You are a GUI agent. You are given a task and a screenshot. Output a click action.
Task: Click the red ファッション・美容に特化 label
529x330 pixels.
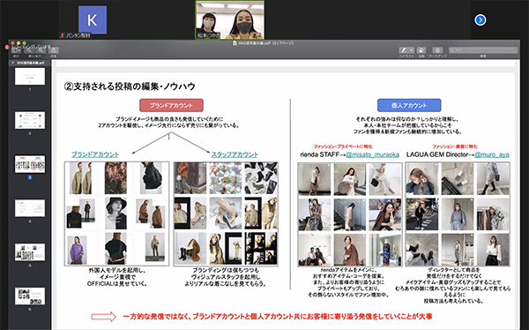pyautogui.click(x=455, y=146)
